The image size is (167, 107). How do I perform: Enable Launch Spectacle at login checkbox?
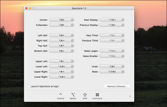29,86
